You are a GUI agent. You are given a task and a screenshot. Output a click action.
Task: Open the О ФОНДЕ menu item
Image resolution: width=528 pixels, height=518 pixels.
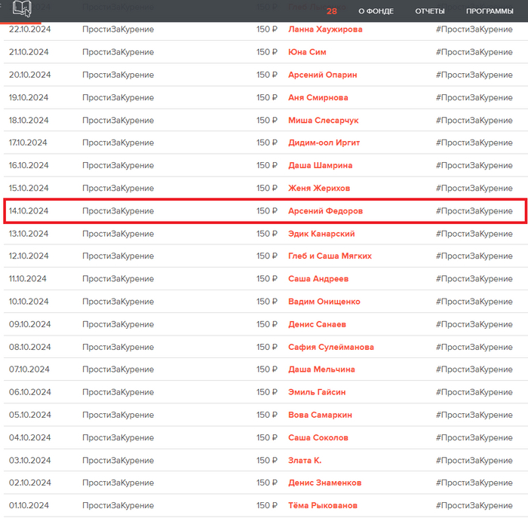[376, 11]
